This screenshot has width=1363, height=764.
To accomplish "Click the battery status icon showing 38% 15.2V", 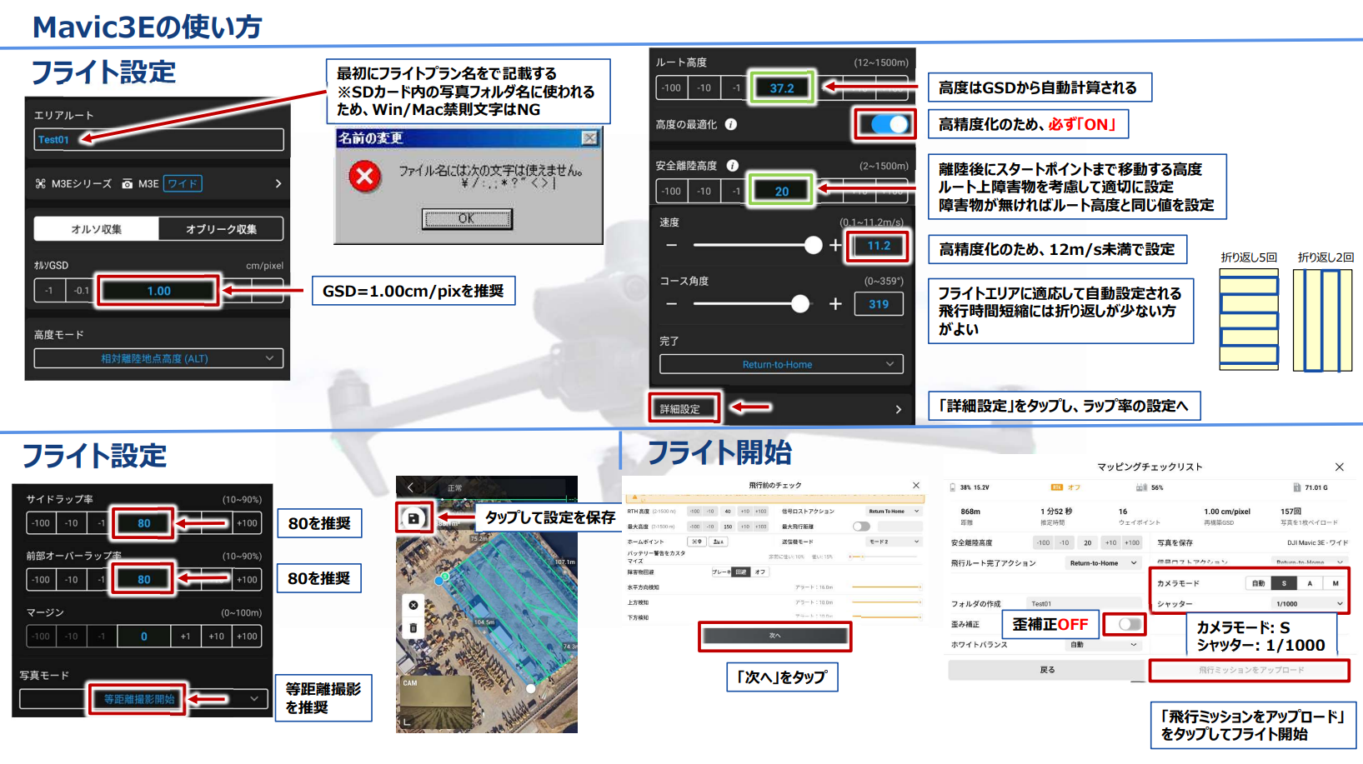I will 953,487.
